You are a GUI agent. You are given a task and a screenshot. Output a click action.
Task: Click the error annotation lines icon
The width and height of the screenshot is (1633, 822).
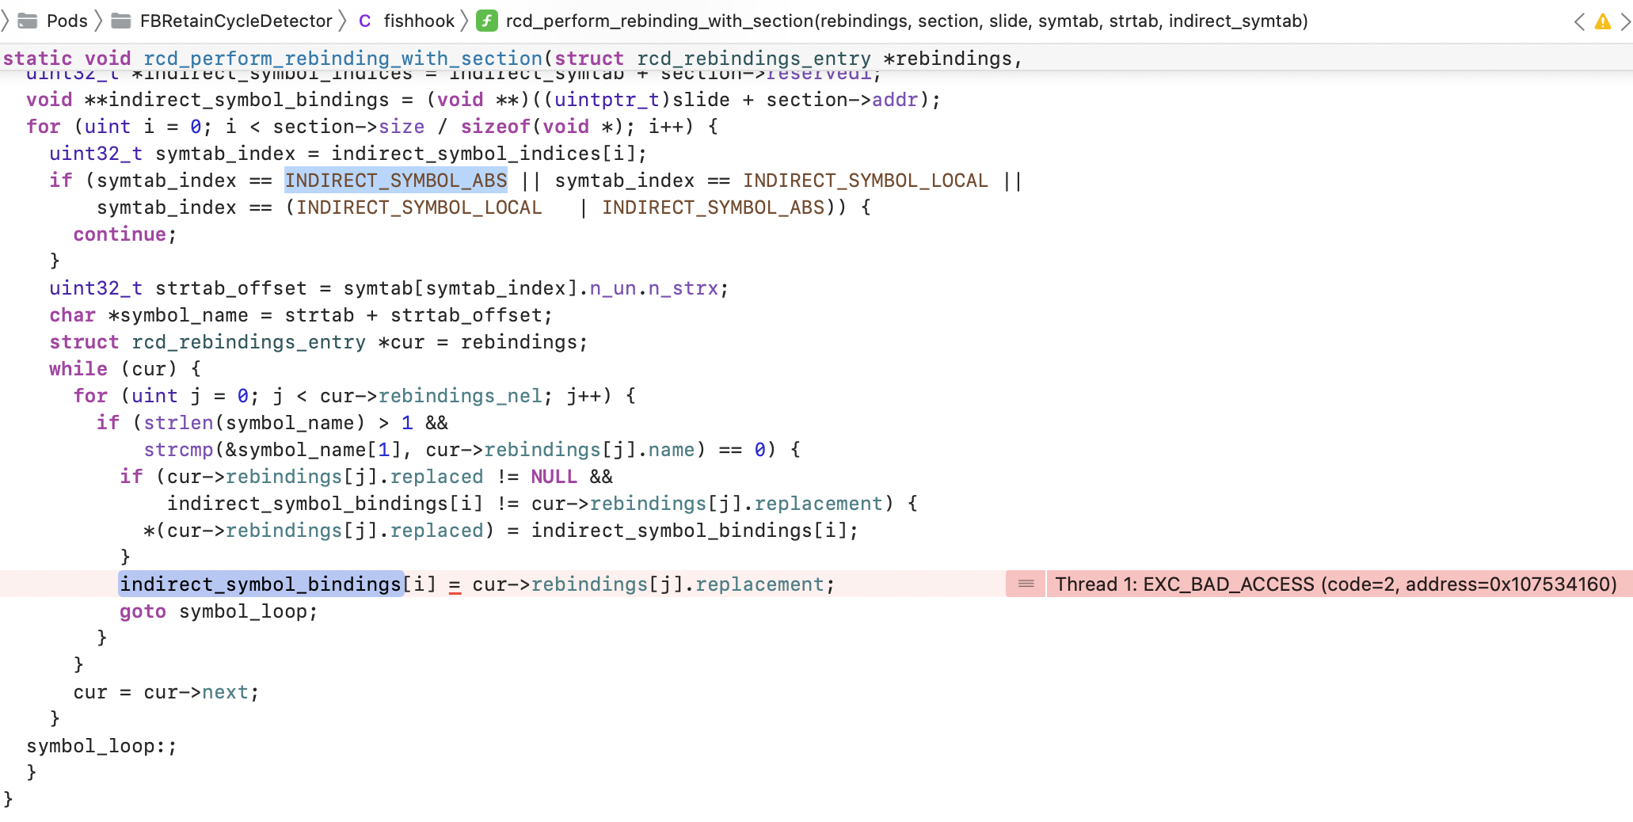[1026, 584]
